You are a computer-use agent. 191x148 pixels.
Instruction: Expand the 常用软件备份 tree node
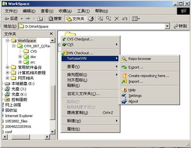click(x=8, y=67)
